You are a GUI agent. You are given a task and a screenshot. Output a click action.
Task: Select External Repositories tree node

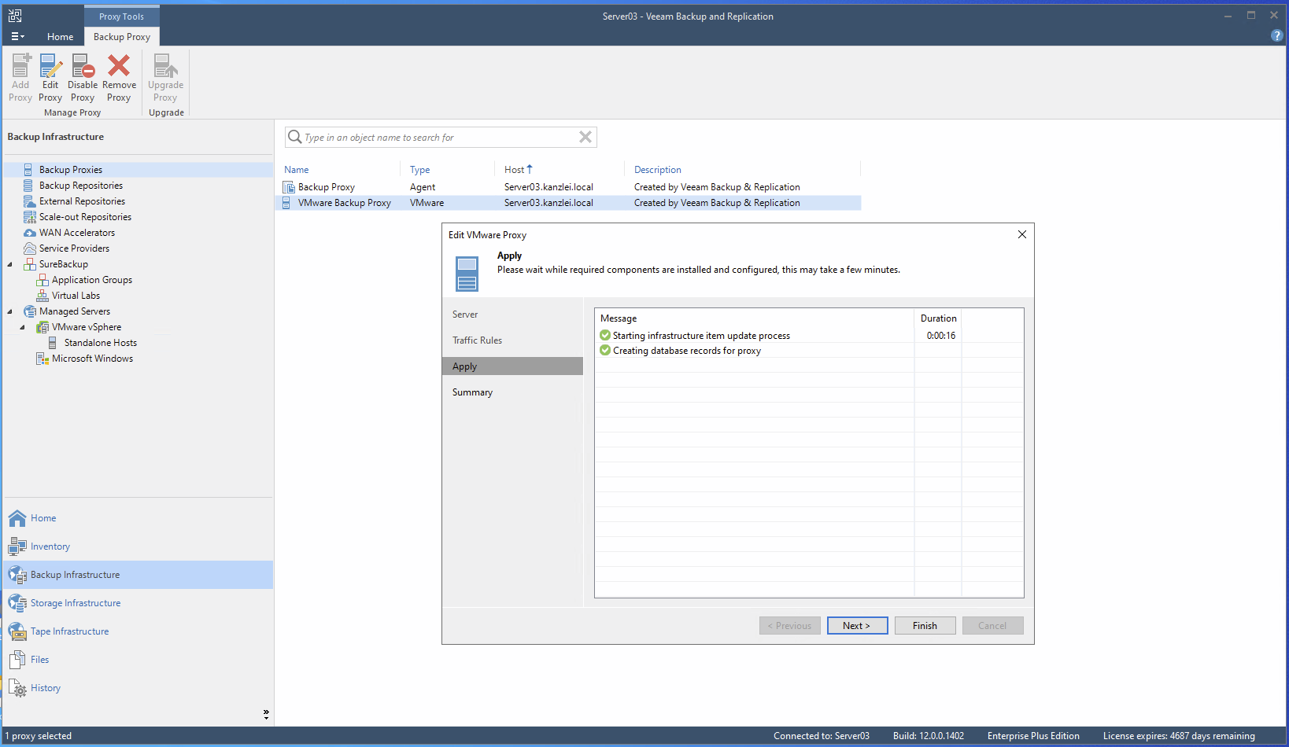pos(82,201)
